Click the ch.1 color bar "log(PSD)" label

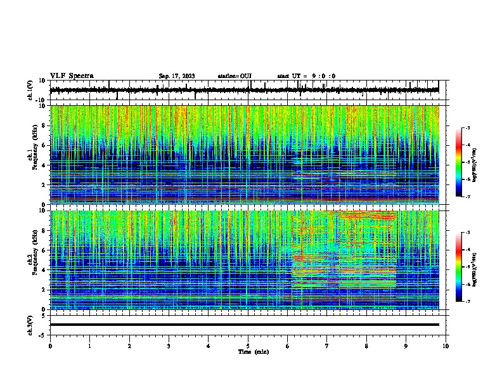474,165
